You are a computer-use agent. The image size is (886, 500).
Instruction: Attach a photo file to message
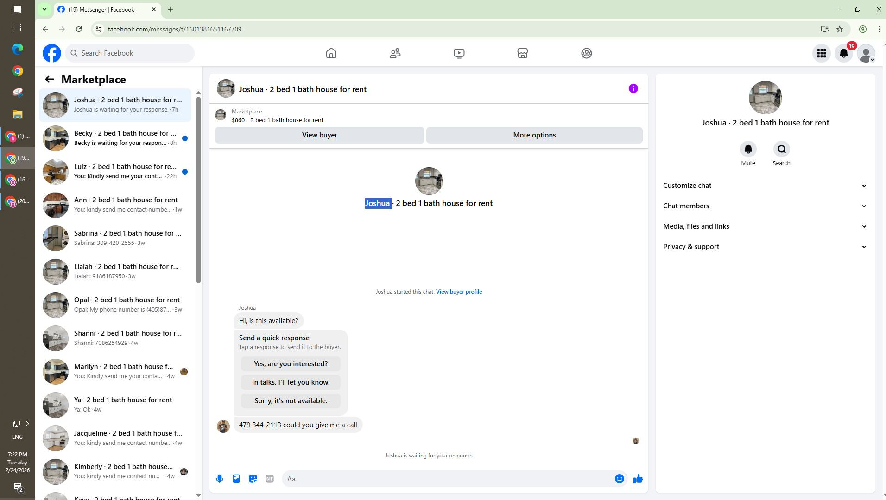(236, 479)
